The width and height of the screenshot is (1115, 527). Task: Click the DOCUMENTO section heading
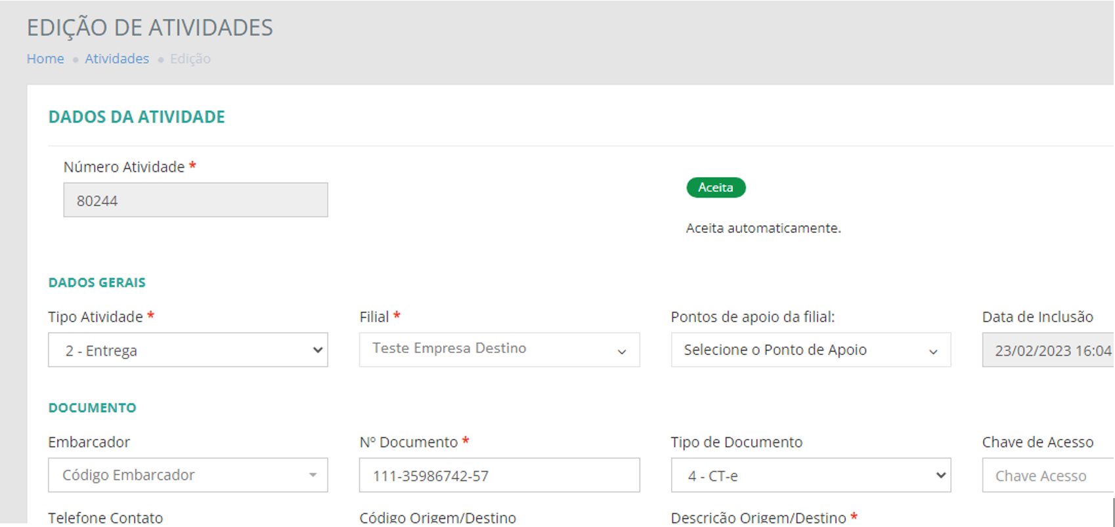tap(92, 408)
